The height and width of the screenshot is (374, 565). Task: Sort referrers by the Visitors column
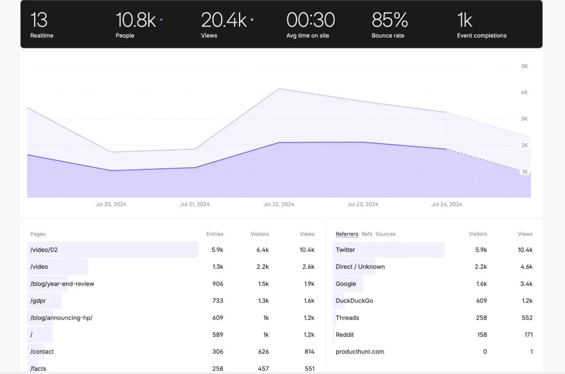(x=478, y=234)
